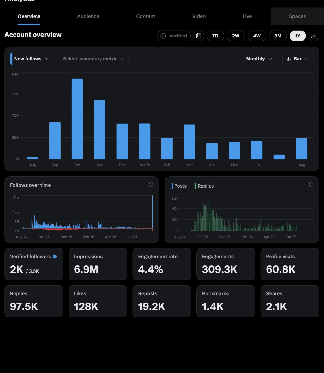Toggle the Verified filter
This screenshot has height=373, width=324.
pyautogui.click(x=174, y=36)
